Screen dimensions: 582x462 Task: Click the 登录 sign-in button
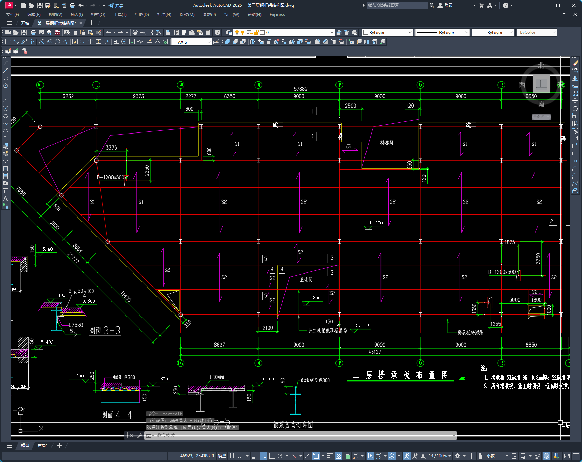pyautogui.click(x=445, y=5)
